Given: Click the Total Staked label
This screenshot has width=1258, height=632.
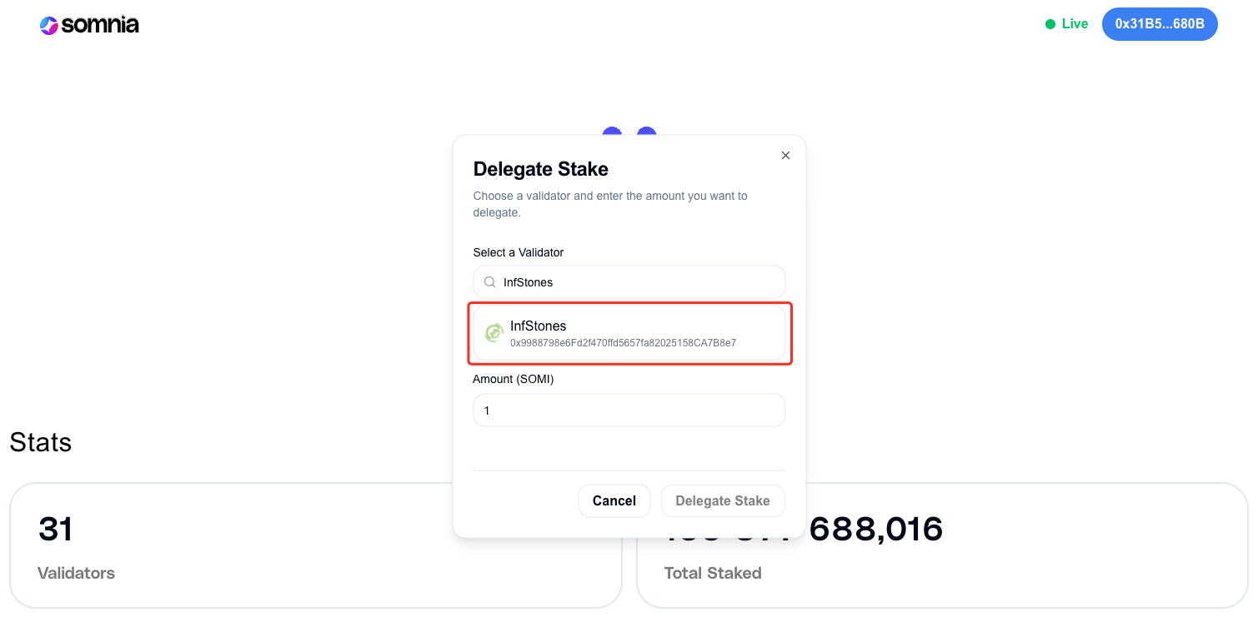Looking at the screenshot, I should click(x=713, y=573).
